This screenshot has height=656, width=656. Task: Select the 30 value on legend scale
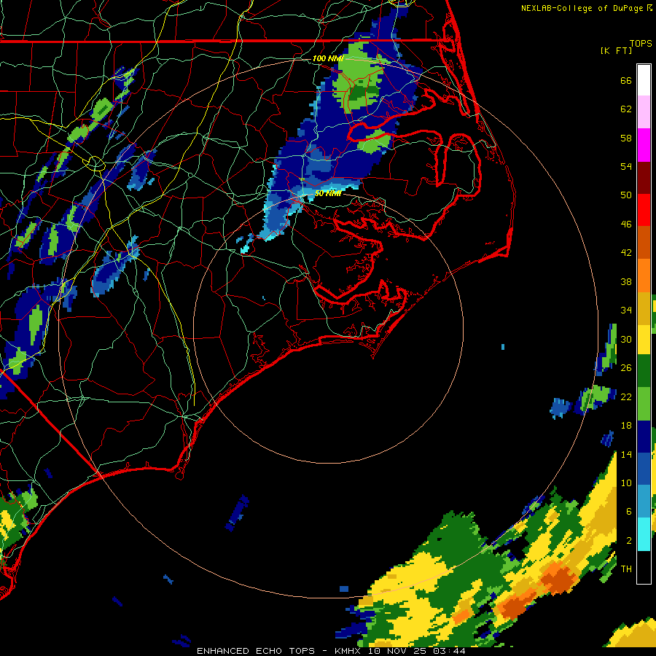tap(626, 339)
